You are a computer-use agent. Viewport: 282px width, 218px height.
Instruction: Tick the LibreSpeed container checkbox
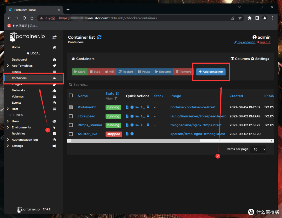71,116
